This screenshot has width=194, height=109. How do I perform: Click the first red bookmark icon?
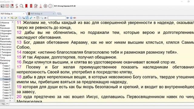click(x=26, y=6)
